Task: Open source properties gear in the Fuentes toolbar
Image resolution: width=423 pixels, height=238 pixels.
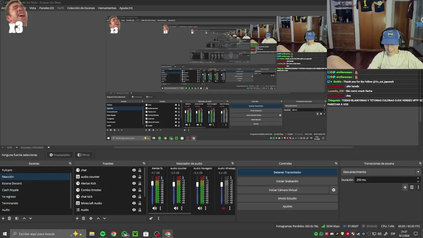Action: [91, 218]
